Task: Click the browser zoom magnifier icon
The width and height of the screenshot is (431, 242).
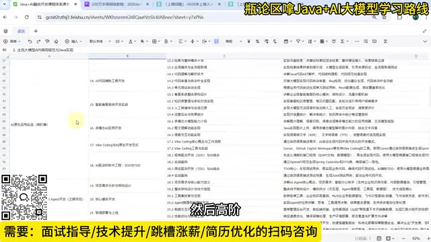Action: pos(374,17)
